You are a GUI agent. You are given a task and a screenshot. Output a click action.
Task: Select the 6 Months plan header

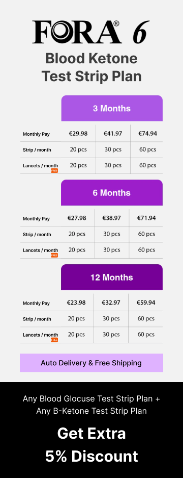pyautogui.click(x=112, y=193)
